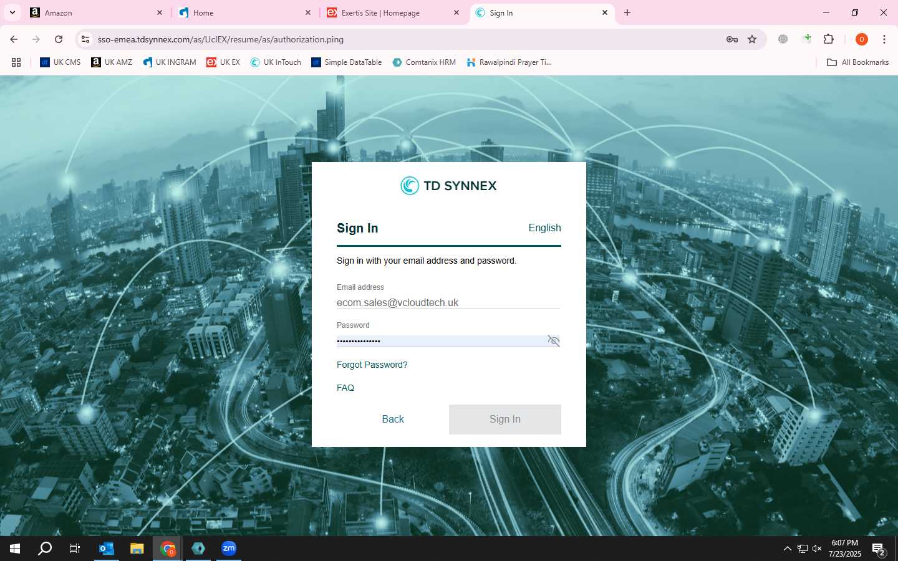Open the Chrome profile avatar
898x561 pixels.
tap(862, 39)
